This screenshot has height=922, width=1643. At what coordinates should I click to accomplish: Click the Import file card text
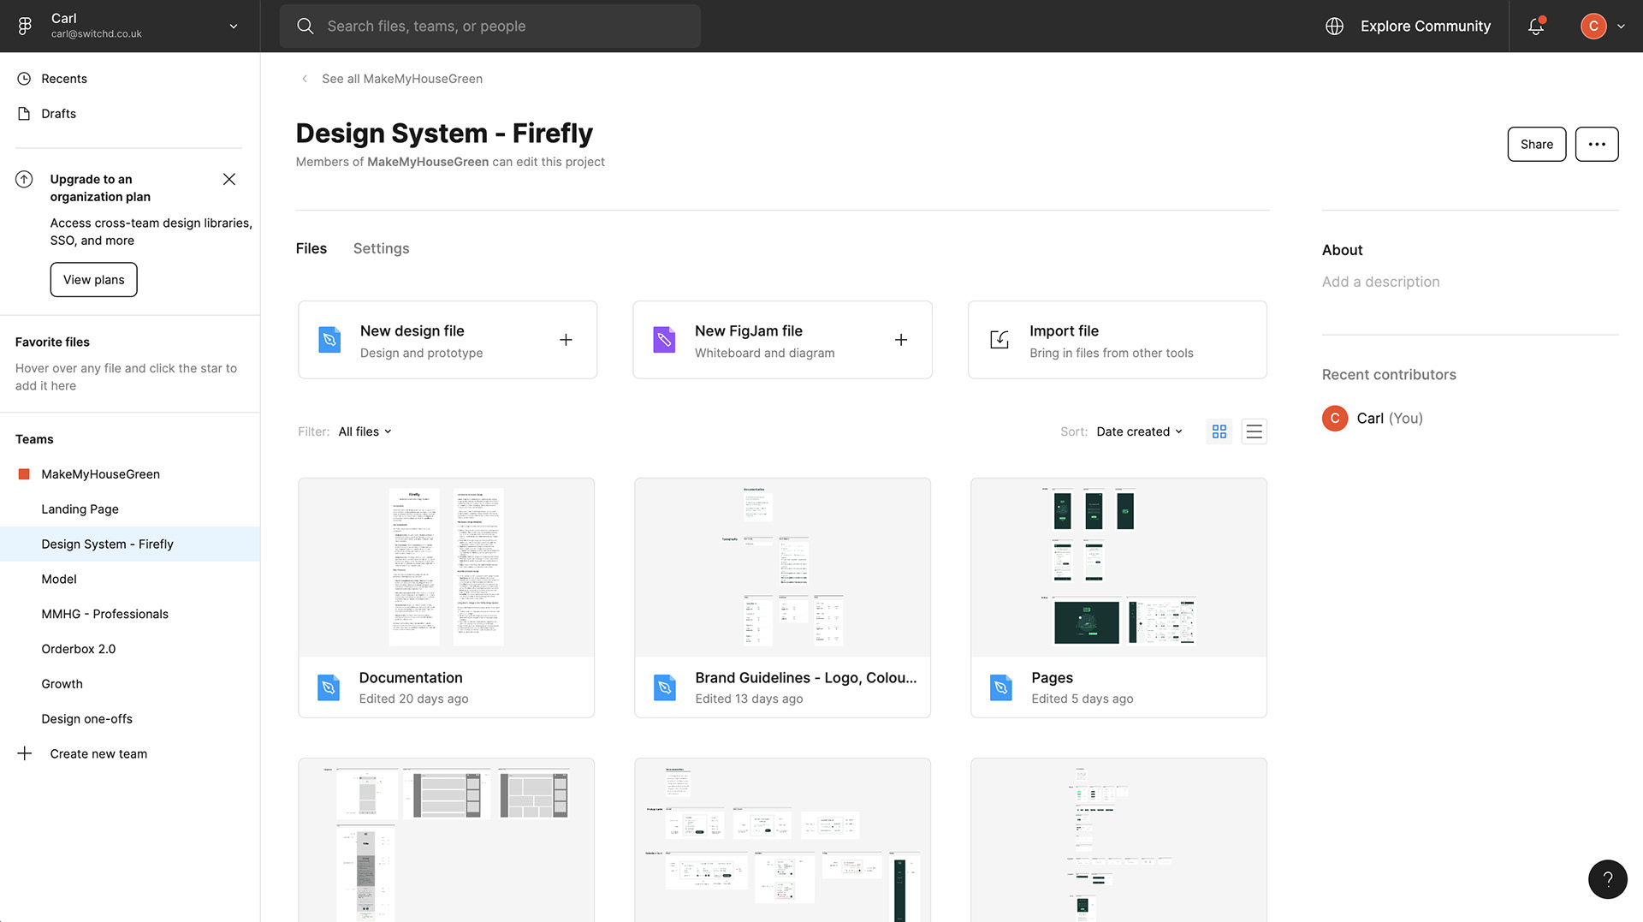pyautogui.click(x=1111, y=341)
